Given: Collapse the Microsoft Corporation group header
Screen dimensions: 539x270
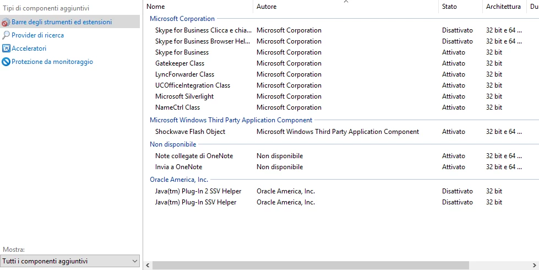Looking at the screenshot, I should tap(182, 19).
